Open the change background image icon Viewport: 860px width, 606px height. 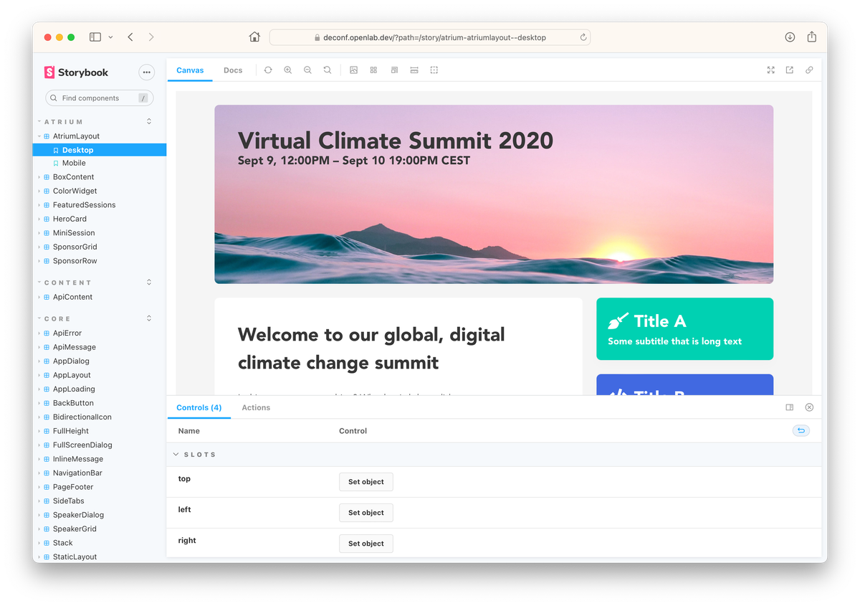(x=353, y=70)
